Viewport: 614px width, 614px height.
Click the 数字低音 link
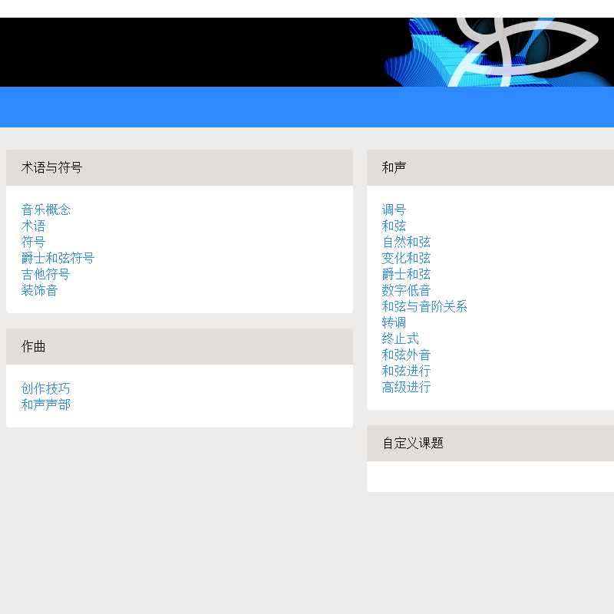[406, 290]
